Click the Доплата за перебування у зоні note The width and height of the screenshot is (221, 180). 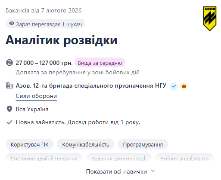[78, 73]
